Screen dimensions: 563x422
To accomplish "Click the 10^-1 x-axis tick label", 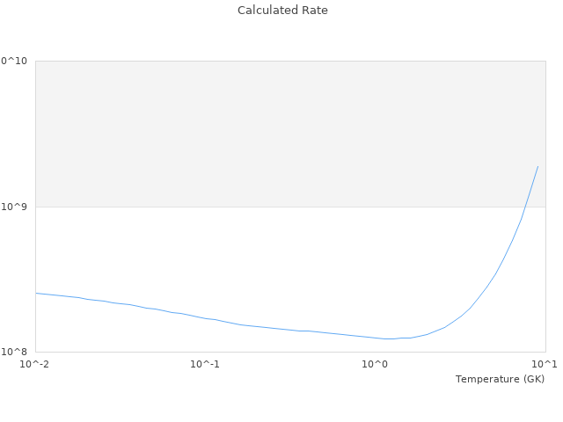I will (x=205, y=364).
